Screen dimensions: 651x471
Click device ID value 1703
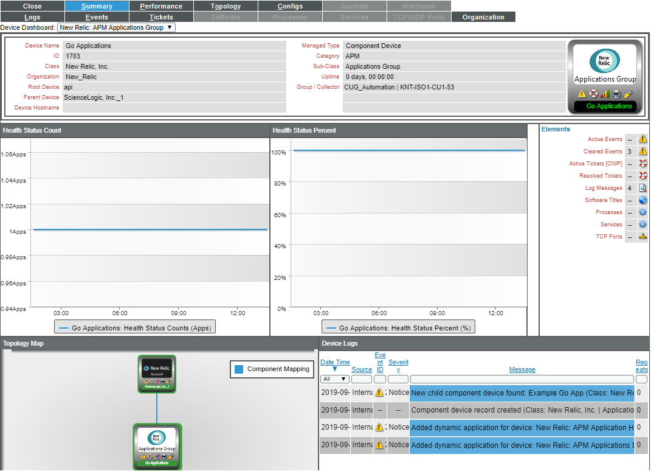pyautogui.click(x=73, y=56)
